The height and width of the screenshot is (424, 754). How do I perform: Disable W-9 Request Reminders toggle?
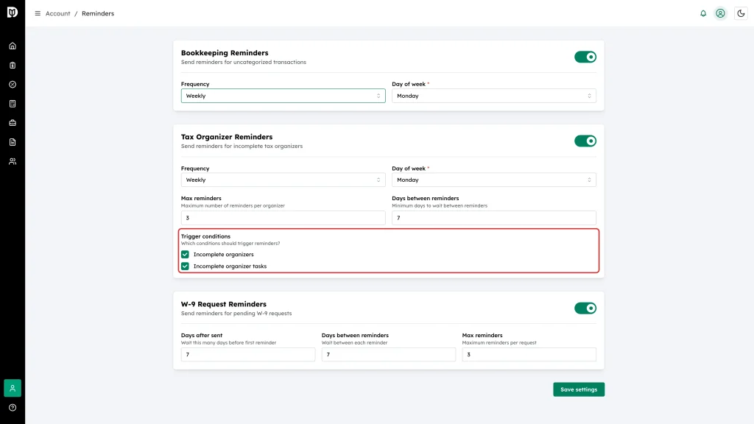tap(585, 308)
